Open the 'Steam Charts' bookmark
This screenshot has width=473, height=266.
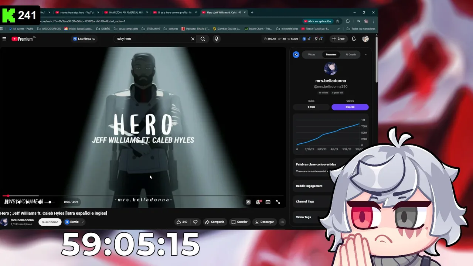click(x=258, y=28)
